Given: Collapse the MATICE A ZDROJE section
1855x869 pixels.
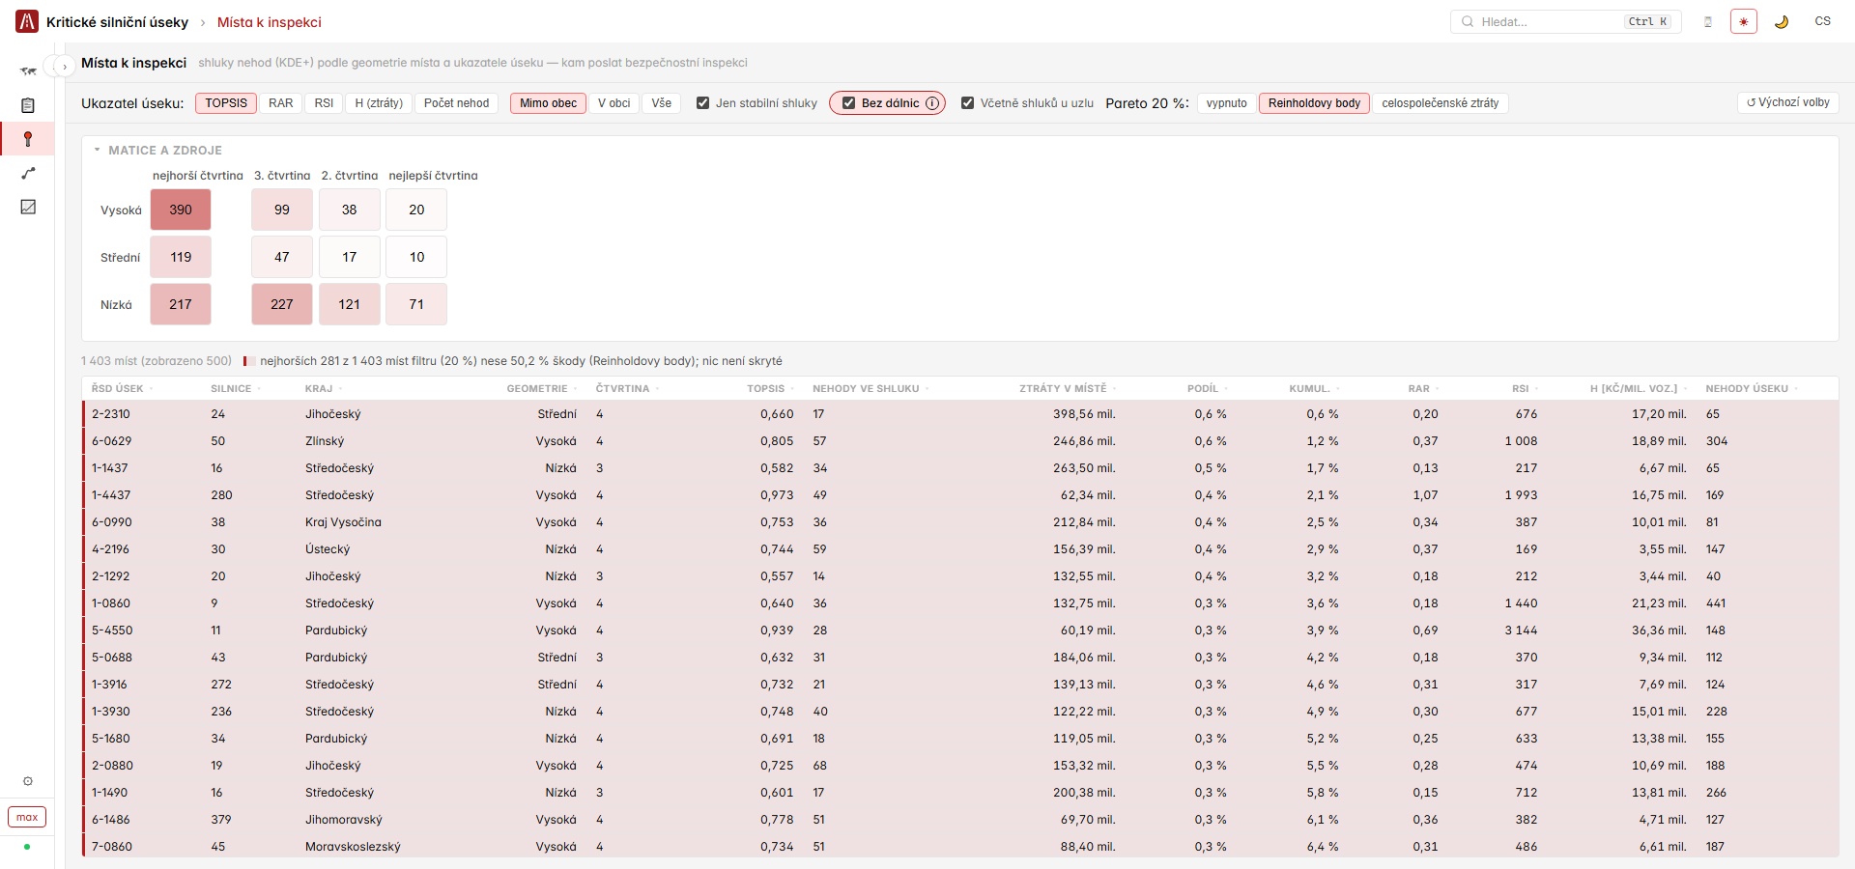Looking at the screenshot, I should [157, 151].
